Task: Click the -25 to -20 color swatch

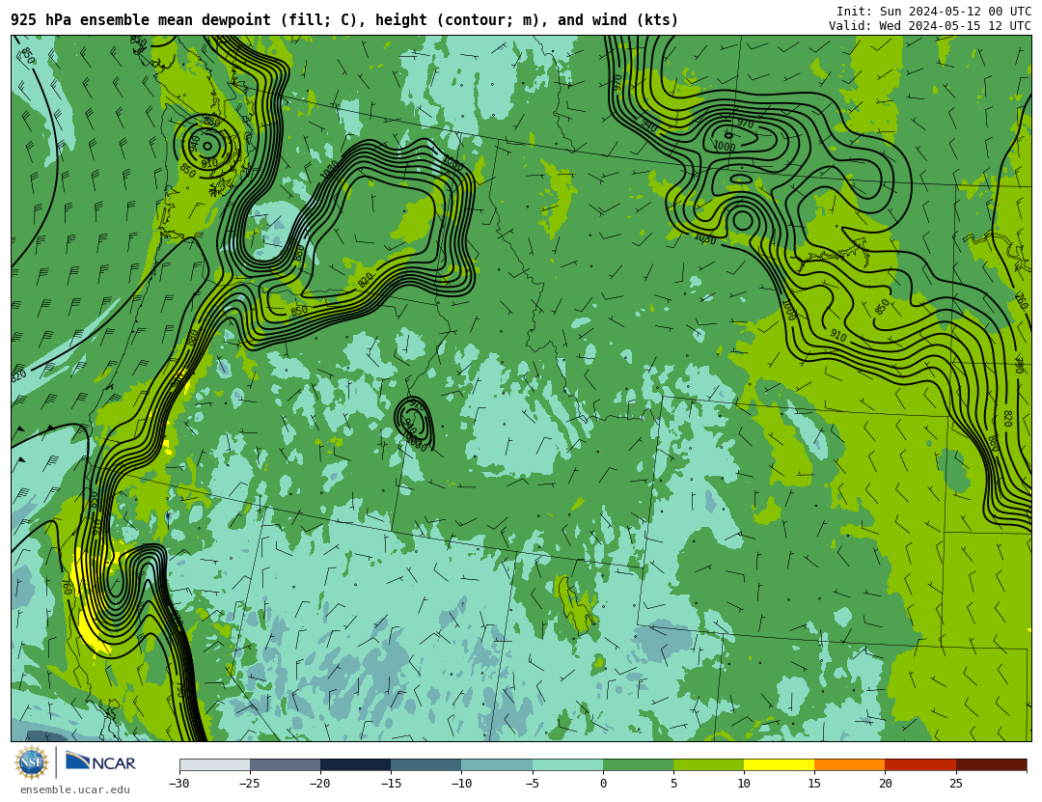Action: (x=285, y=764)
